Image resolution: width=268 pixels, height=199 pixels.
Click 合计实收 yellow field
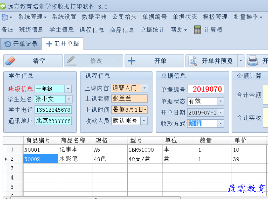(x=265, y=118)
